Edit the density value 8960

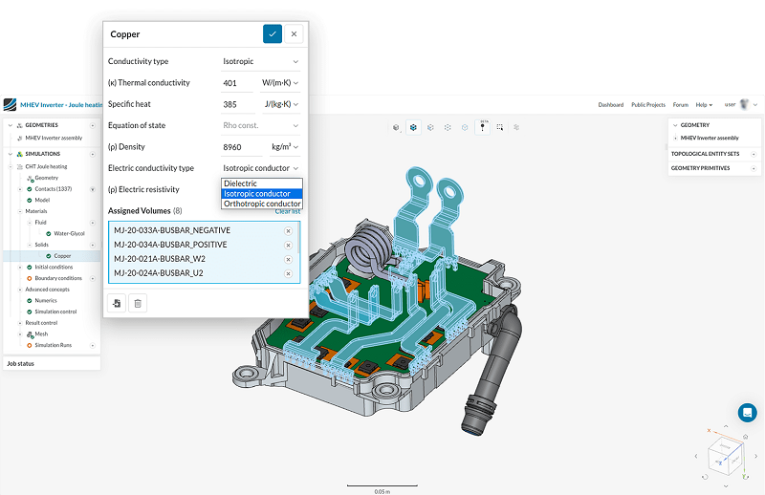point(242,147)
